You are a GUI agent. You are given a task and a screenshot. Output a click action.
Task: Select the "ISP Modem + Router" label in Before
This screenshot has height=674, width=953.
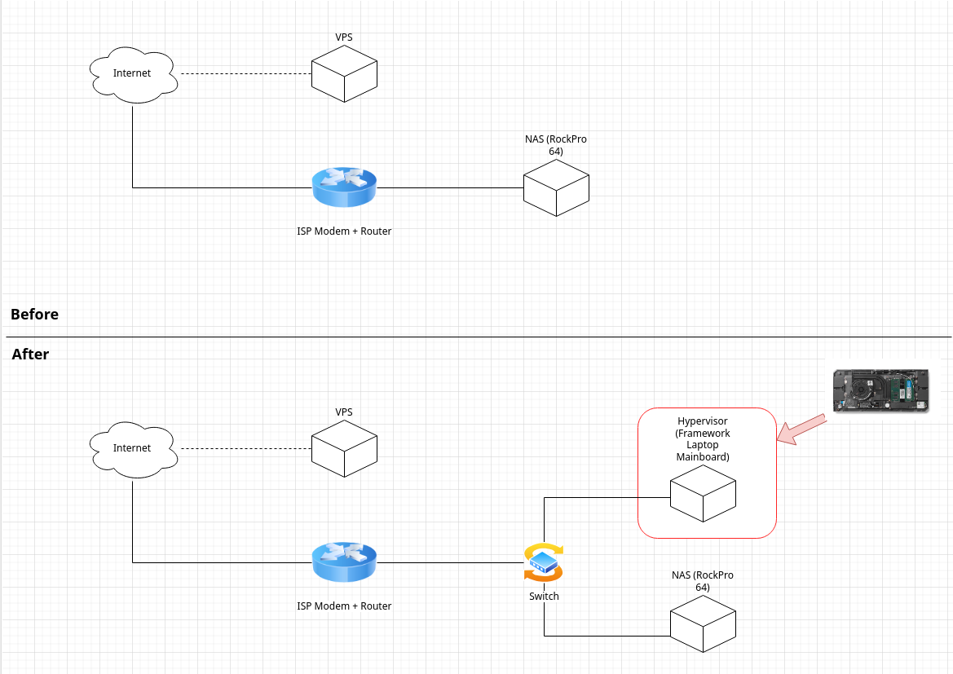tap(344, 231)
